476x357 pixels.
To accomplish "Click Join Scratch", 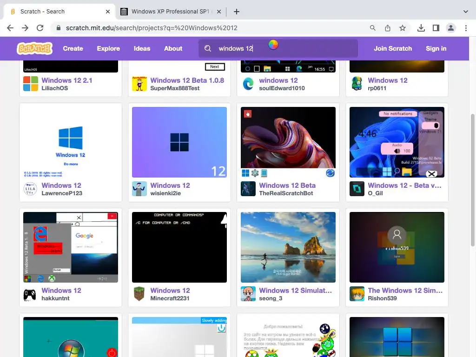I will tap(393, 48).
